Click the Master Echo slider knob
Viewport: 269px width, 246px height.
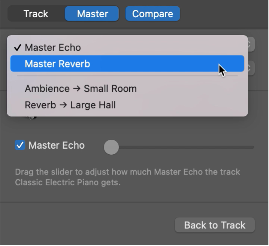pos(111,147)
